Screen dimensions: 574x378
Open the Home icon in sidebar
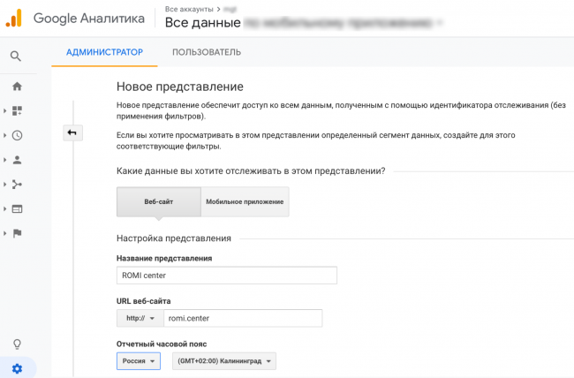tap(17, 87)
